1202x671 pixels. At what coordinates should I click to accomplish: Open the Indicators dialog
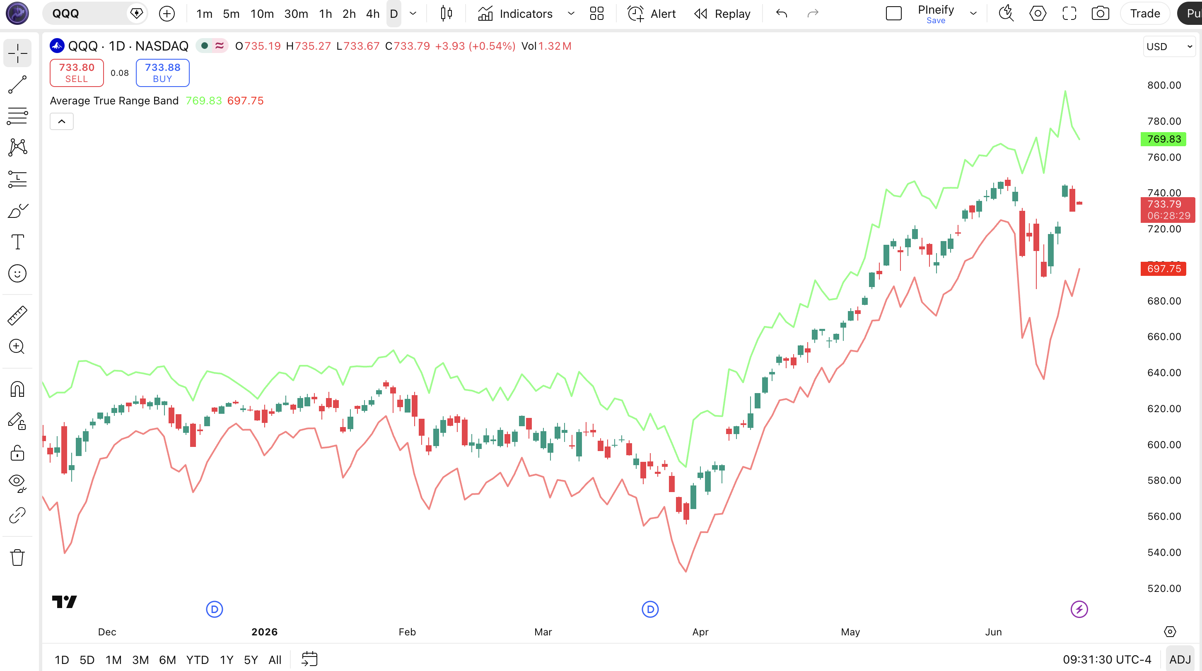pos(515,14)
